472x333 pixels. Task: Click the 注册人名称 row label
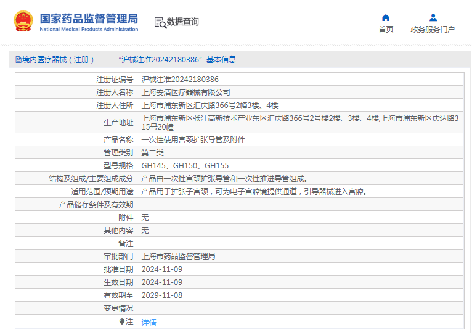pyautogui.click(x=115, y=92)
